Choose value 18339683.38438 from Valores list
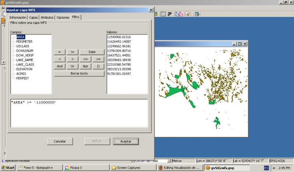This screenshot has height=172, width=294. pyautogui.click(x=119, y=60)
